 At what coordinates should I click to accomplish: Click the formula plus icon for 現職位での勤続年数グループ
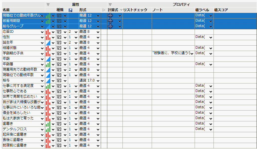[110, 16]
